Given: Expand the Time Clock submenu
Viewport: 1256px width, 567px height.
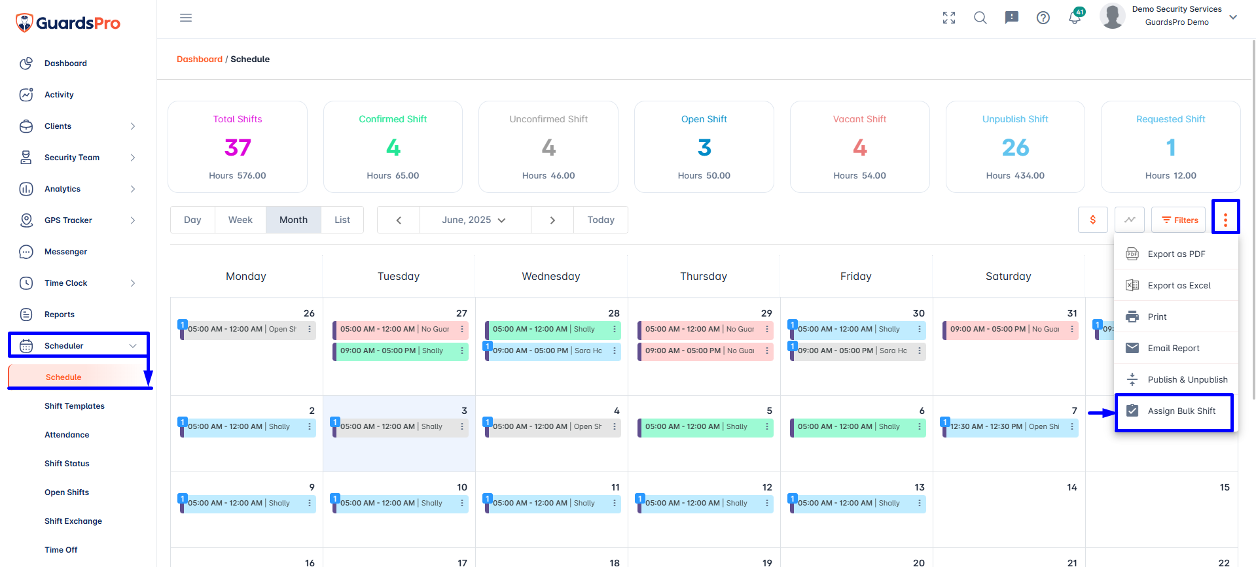Looking at the screenshot, I should pos(133,283).
